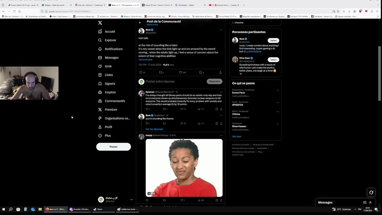Follow Best with the Suivre button
Image resolution: width=382 pixels, height=215 pixels.
273,40
